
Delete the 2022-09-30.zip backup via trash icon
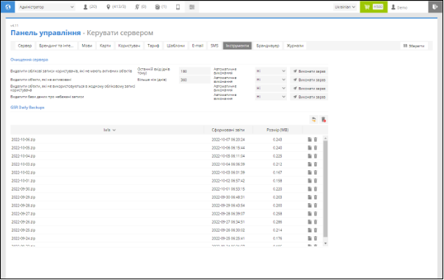pos(316,189)
